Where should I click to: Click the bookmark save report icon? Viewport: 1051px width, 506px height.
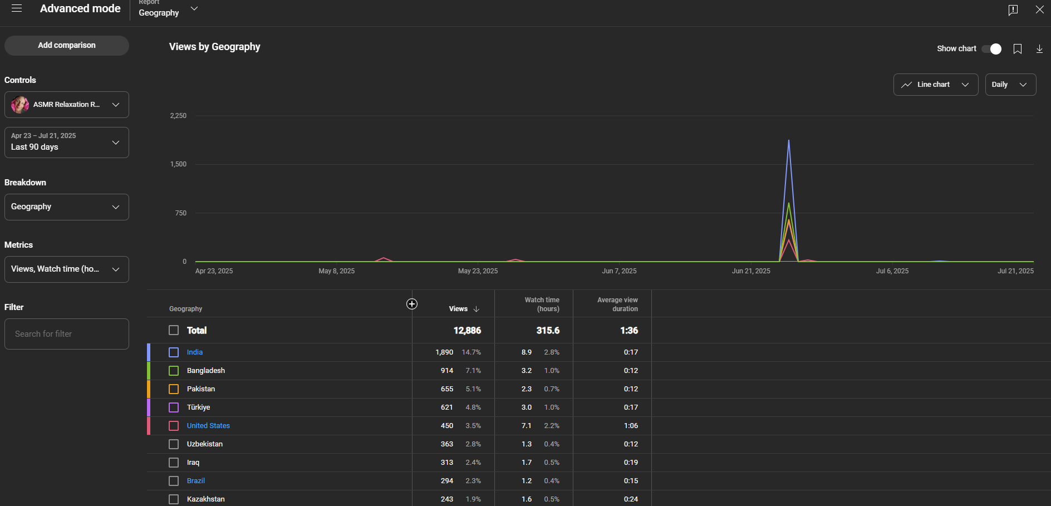pos(1018,49)
